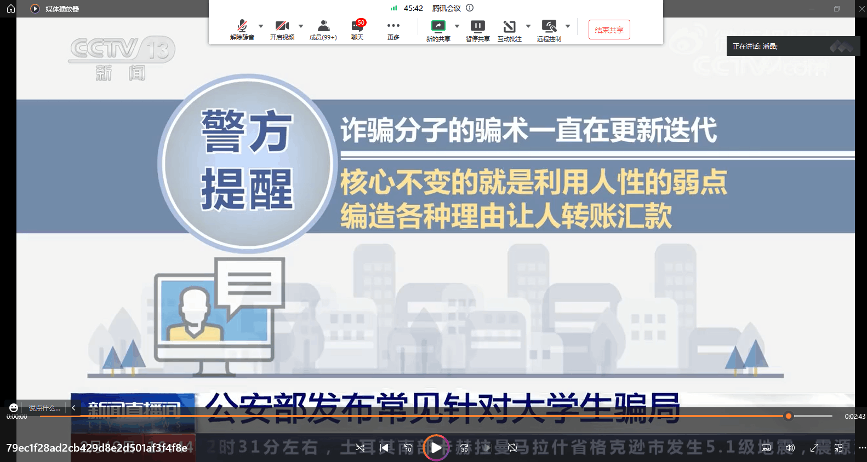Expand arrow next to 互动批注
Viewport: 867px width, 462px height.
528,26
